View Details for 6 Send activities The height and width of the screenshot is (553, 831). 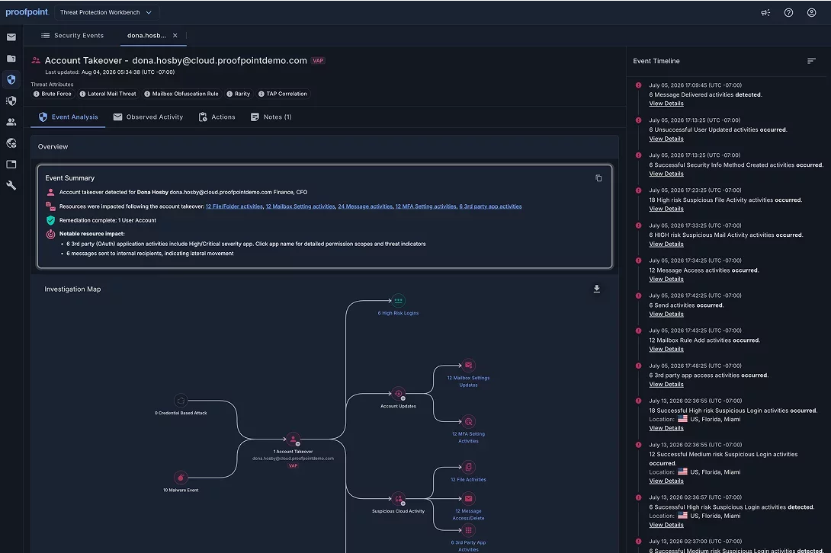[666, 314]
